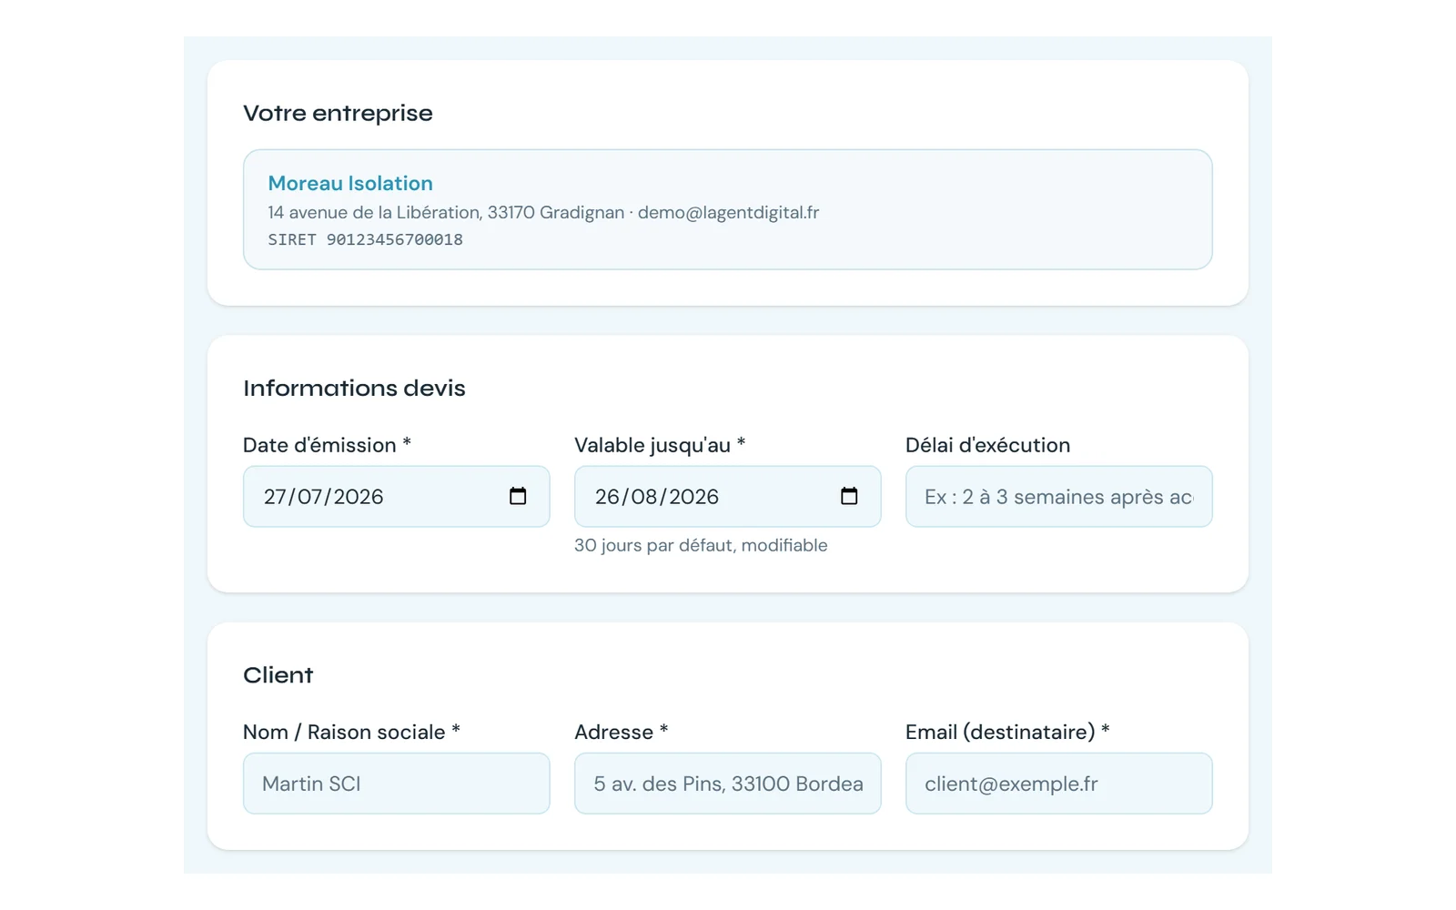Open calendar picker for Valable jusqu'au
The height and width of the screenshot is (910, 1456).
[849, 496]
